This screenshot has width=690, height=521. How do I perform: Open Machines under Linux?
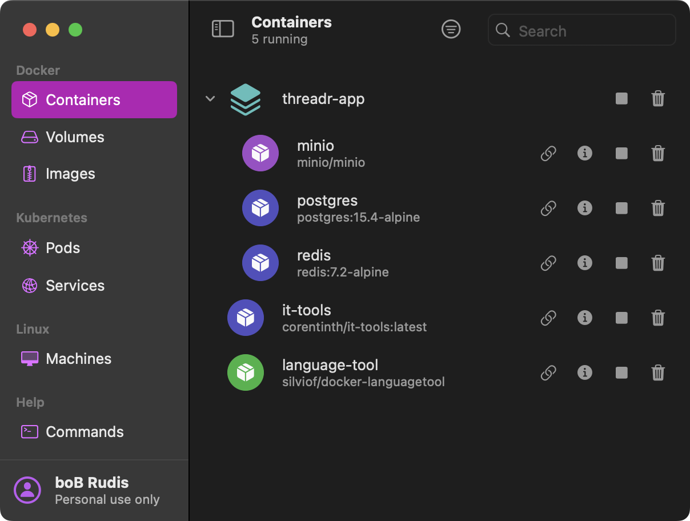coord(78,359)
